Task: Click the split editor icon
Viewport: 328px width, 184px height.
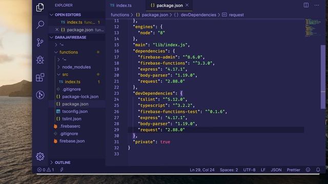Action: pyautogui.click(x=306, y=5)
